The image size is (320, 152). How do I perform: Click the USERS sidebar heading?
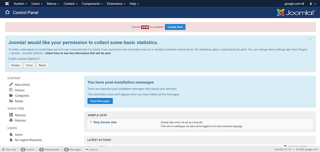12,128
